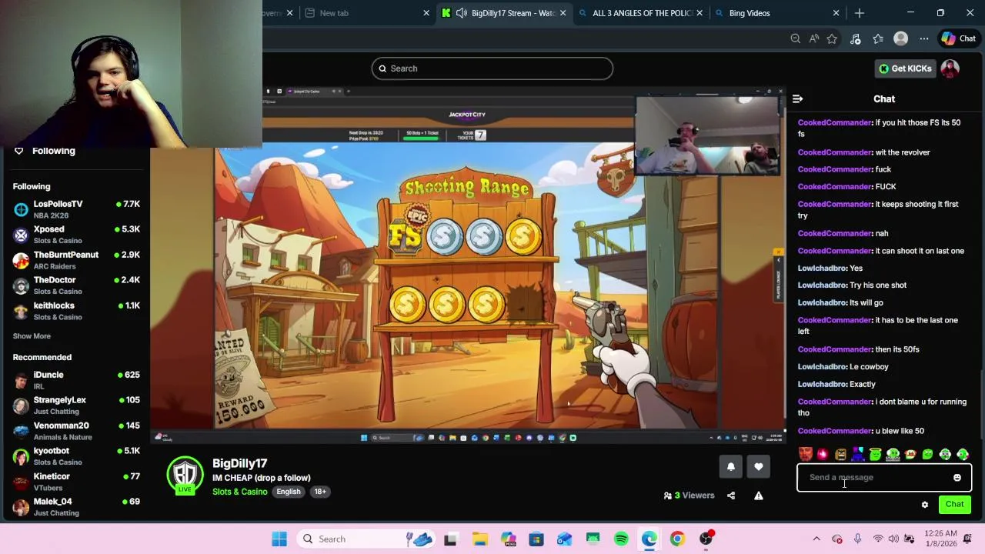The image size is (985, 554).
Task: Open the emoji picker in message box
Action: pos(957,478)
